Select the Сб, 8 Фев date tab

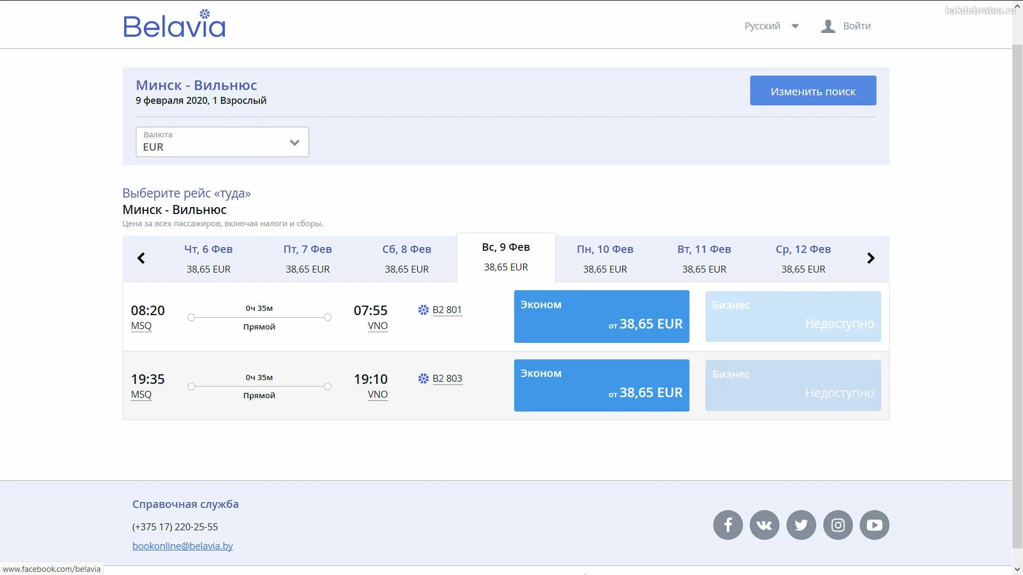[x=407, y=259]
